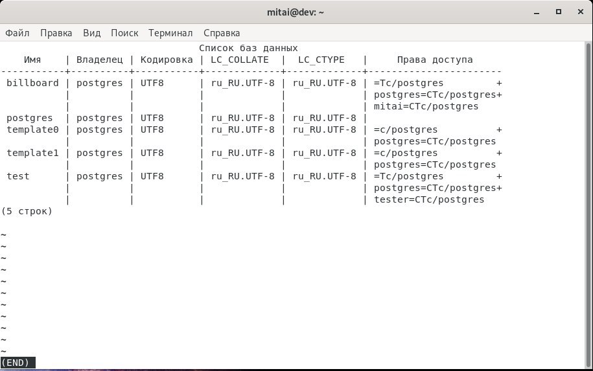Click LC_COLLATE ru_RU.UTF-8 in template0 row
The image size is (593, 371).
point(243,129)
